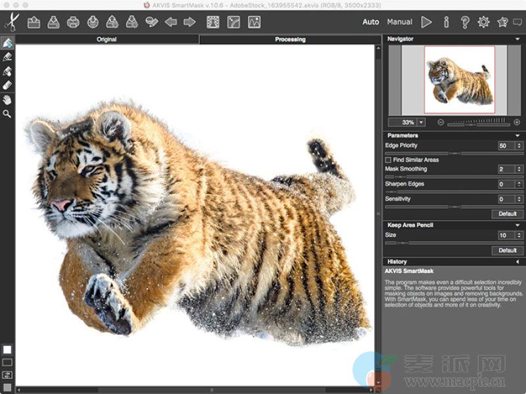The width and height of the screenshot is (526, 394).
Task: Click the Redo right arrow icon
Action: pos(189,22)
